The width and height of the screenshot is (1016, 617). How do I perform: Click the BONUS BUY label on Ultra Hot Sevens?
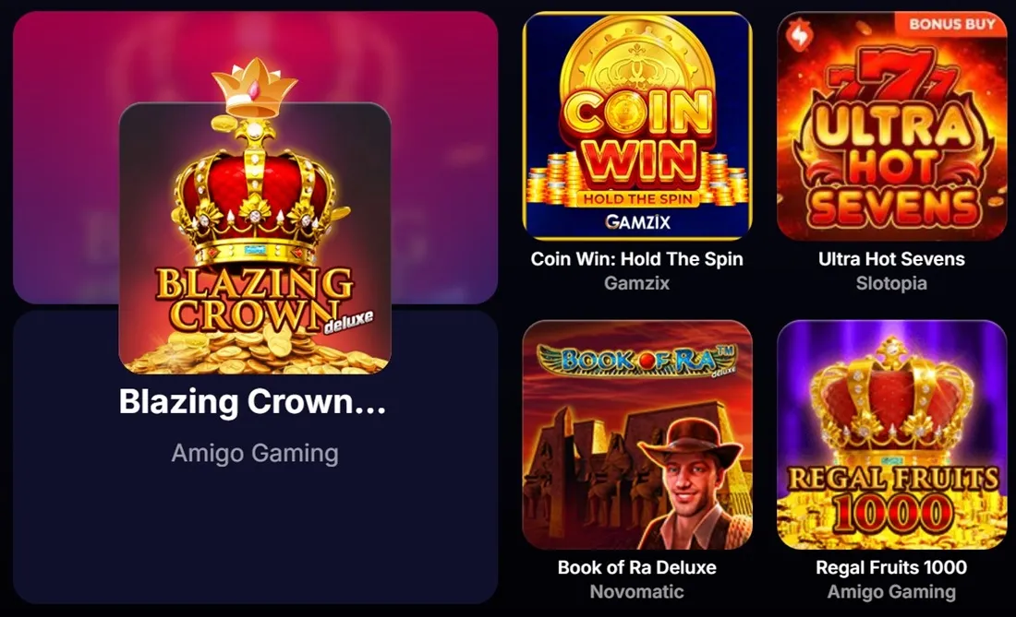(x=952, y=24)
